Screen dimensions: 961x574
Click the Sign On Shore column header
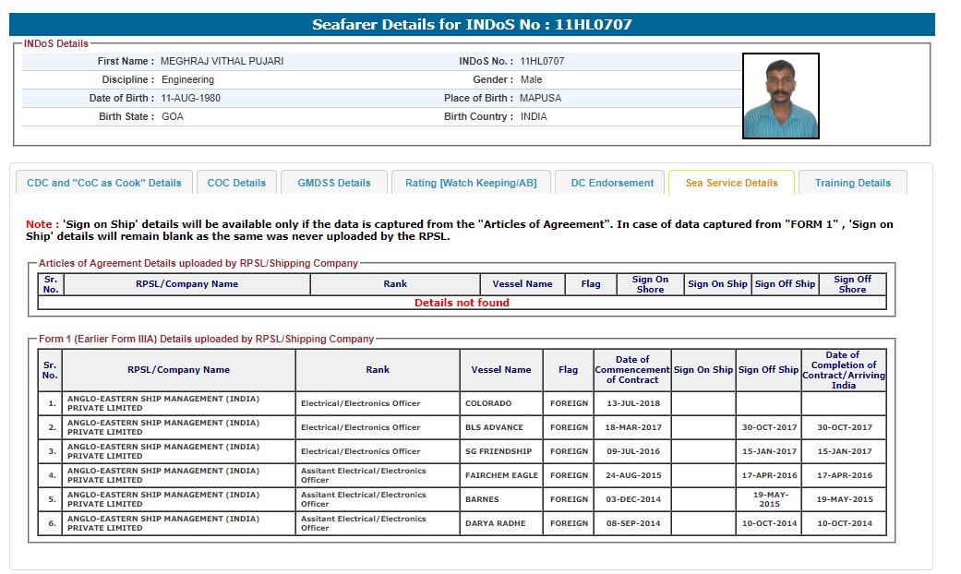650,284
